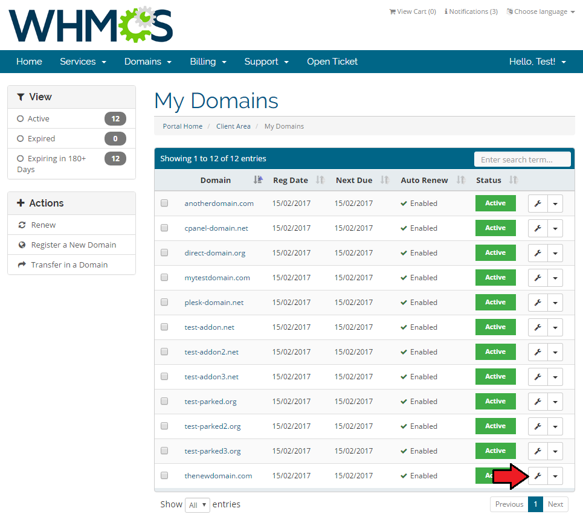Click Transfer in a Domain
Viewport: 583px width, 520px height.
pos(71,265)
